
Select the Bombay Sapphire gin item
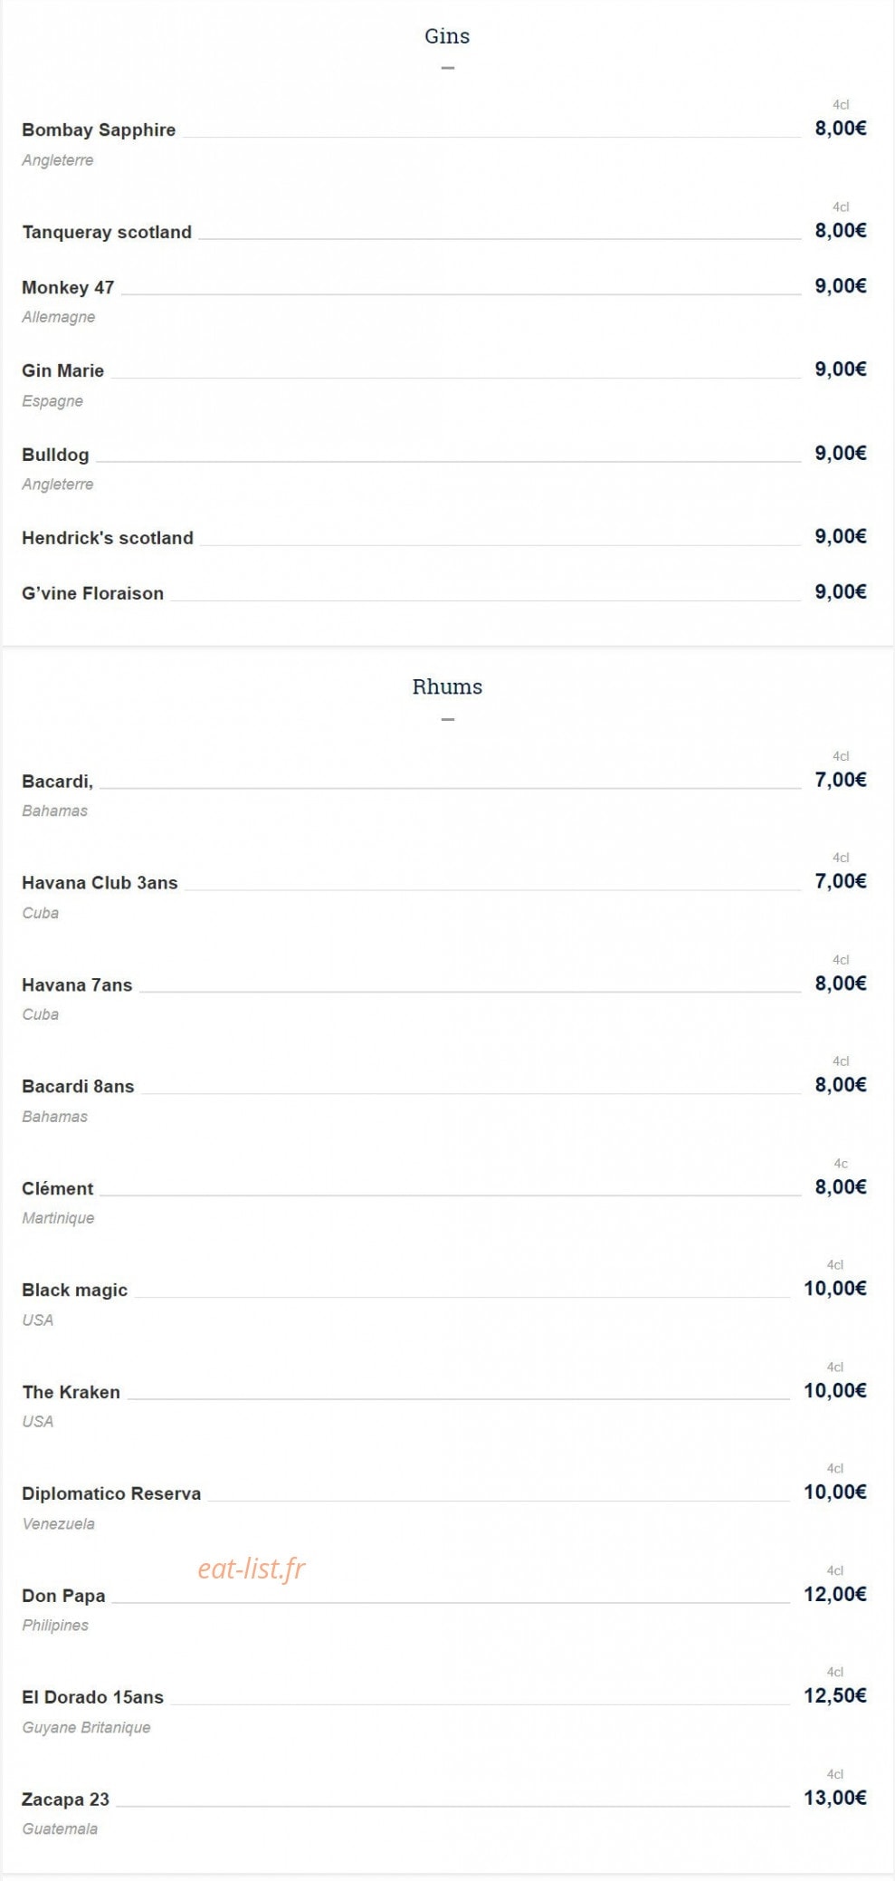tap(99, 130)
